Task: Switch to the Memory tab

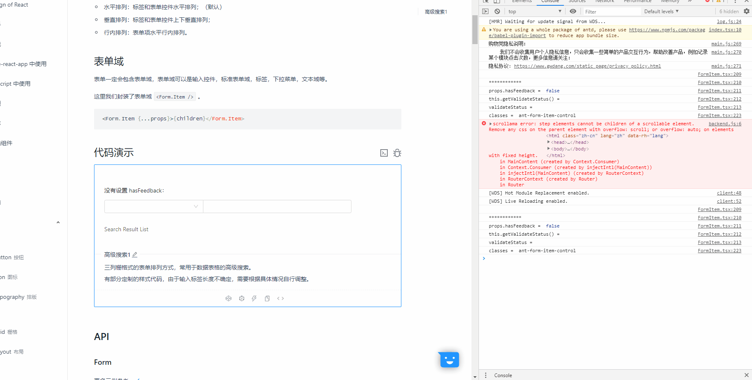Action: pyautogui.click(x=670, y=1)
